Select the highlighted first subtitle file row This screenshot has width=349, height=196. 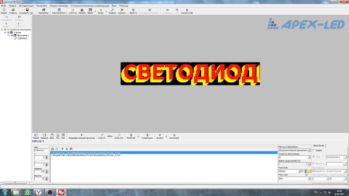[x=164, y=153]
